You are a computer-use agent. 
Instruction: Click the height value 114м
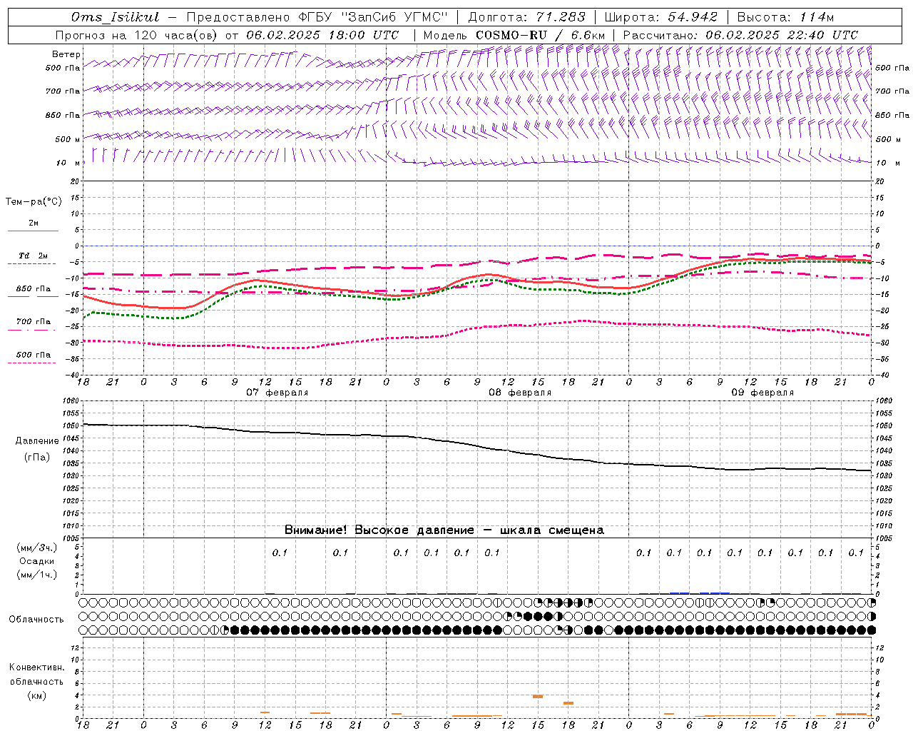pos(815,17)
